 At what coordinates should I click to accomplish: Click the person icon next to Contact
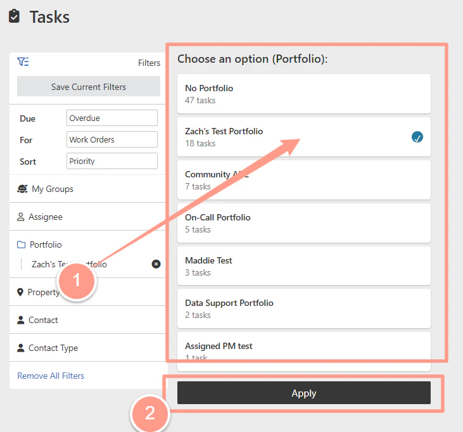[x=21, y=320]
